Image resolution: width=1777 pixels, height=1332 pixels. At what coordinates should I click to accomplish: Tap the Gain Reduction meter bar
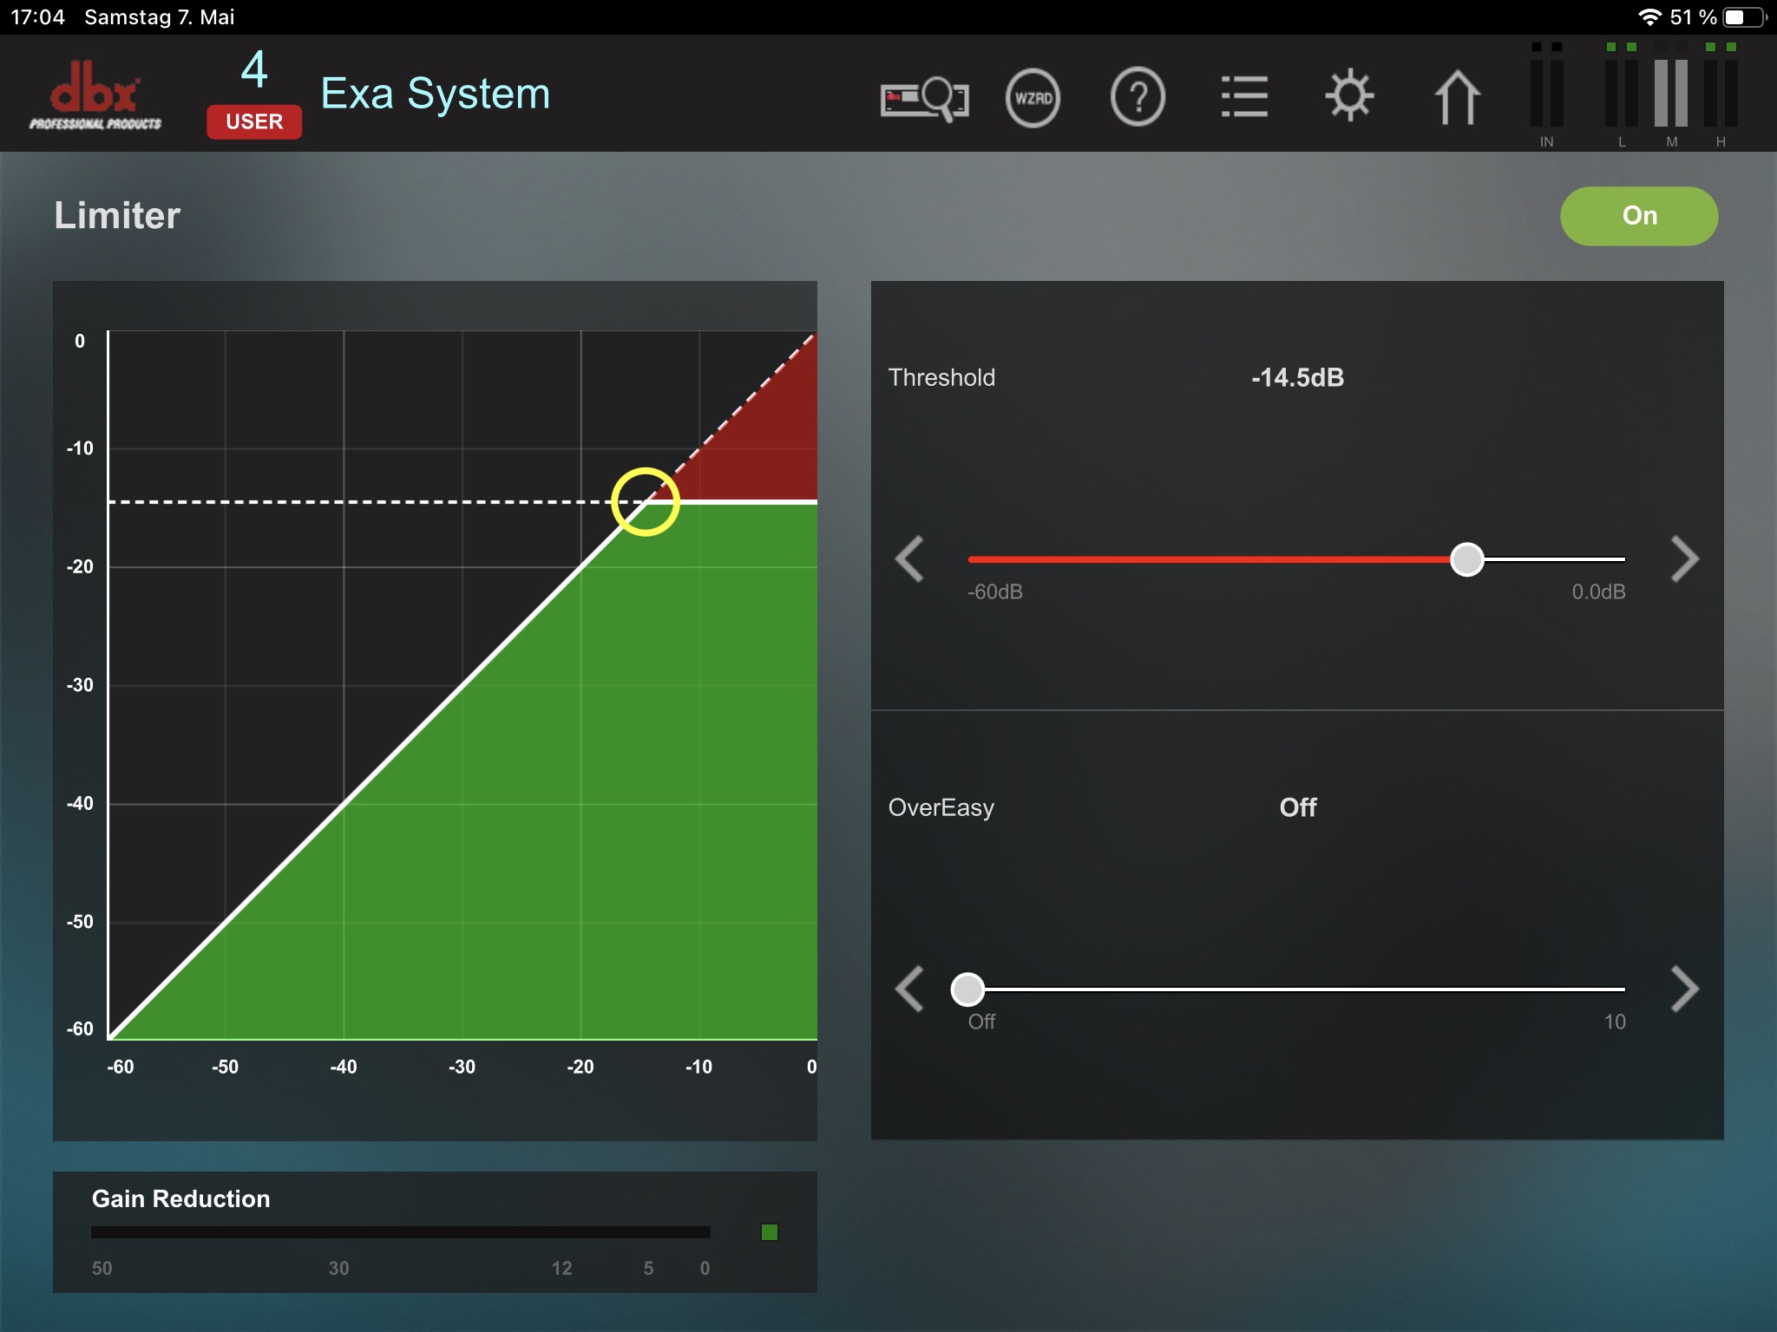(401, 1232)
